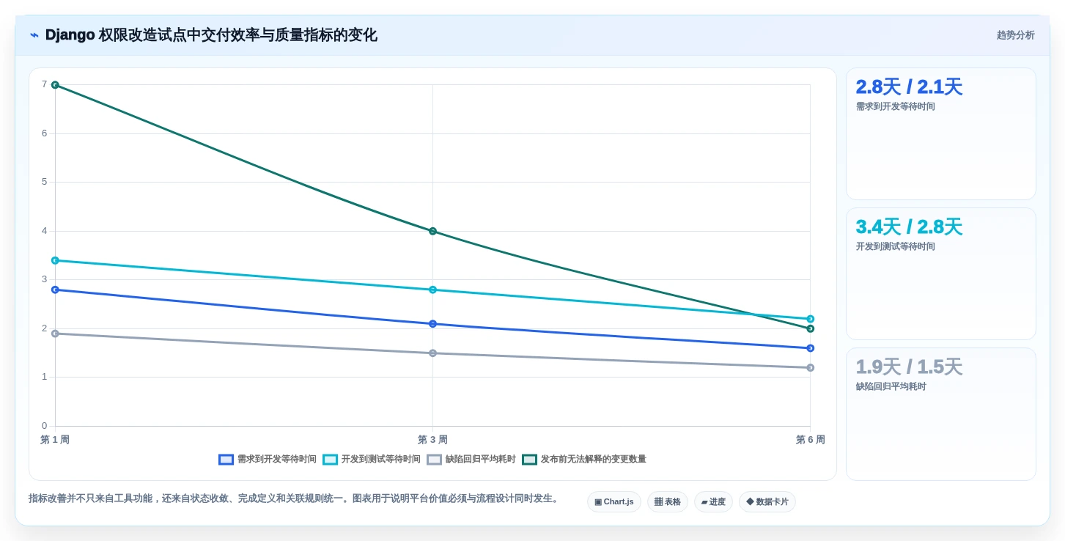Click the gray 缺陷回归 point at 第 6 周
The height and width of the screenshot is (541, 1065).
pyautogui.click(x=811, y=367)
